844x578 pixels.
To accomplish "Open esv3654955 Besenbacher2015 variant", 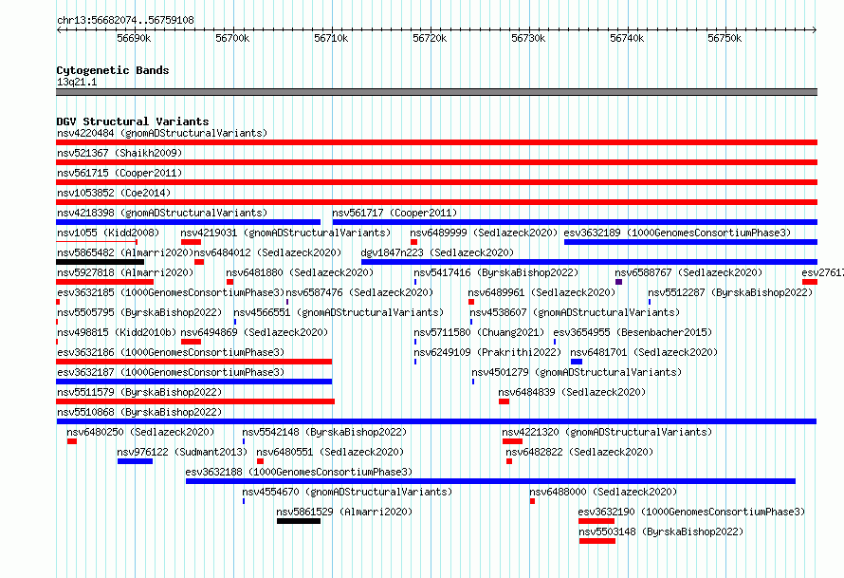I will click(633, 332).
